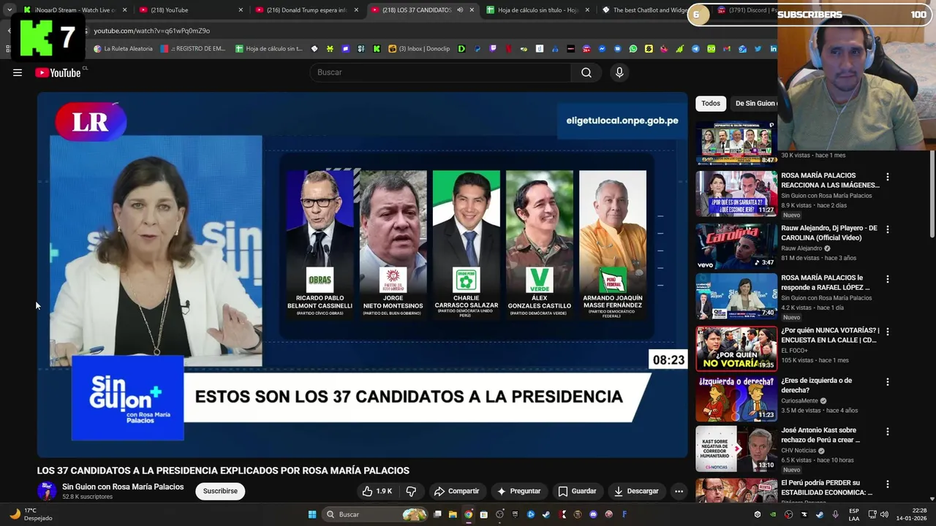This screenshot has width=936, height=526.
Task: Open options for Rauw Alejandro CAROLINA video
Action: point(888,229)
